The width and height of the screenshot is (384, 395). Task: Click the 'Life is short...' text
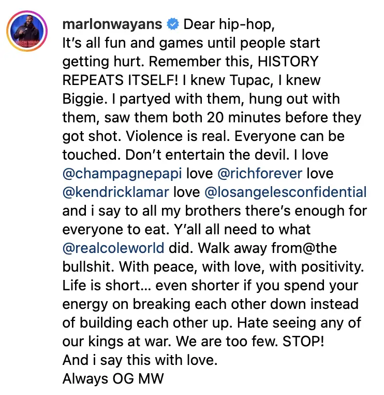point(107,286)
